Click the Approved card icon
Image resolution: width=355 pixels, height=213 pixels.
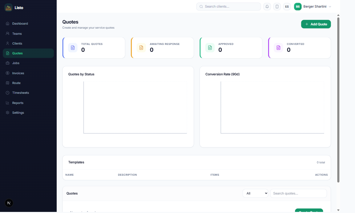click(210, 47)
